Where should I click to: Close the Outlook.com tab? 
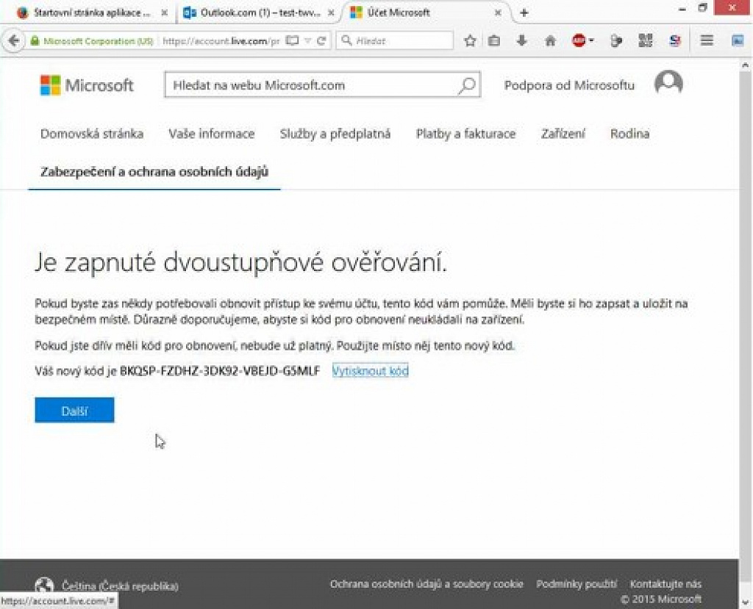click(x=331, y=13)
